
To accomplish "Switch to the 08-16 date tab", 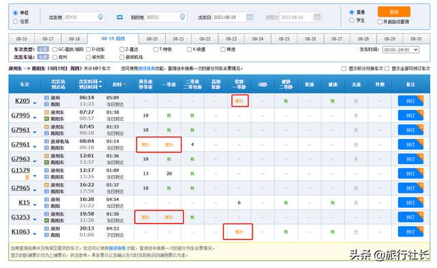I will click(21, 39).
